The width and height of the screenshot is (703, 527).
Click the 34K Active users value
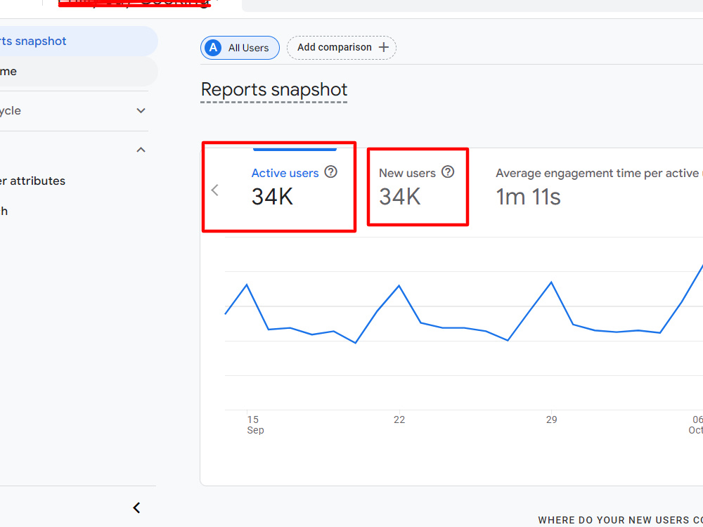coord(273,197)
